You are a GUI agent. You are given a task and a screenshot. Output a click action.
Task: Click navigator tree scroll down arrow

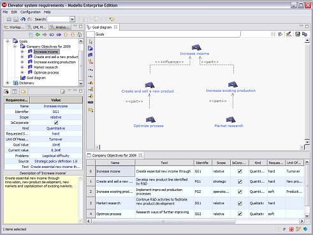click(x=81, y=83)
